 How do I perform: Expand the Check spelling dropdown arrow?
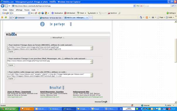(85, 13)
